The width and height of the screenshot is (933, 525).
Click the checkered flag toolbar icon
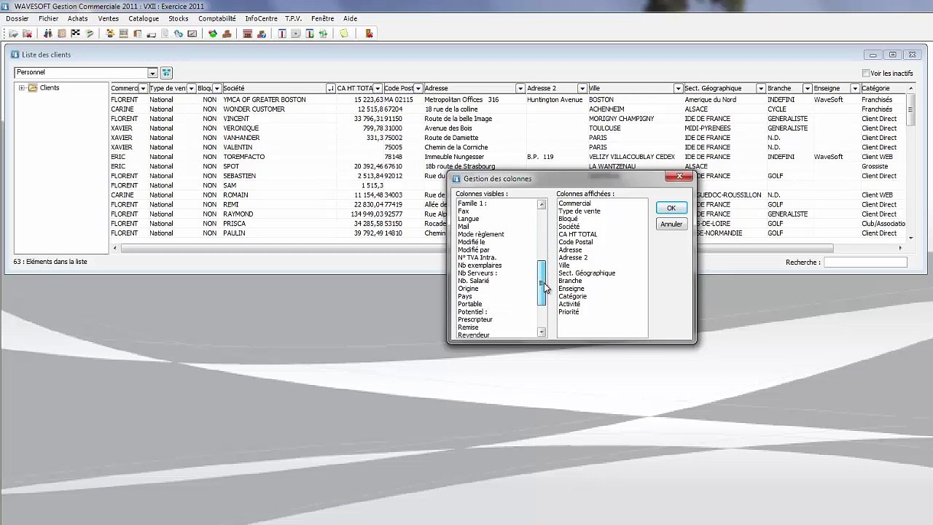pyautogui.click(x=75, y=34)
